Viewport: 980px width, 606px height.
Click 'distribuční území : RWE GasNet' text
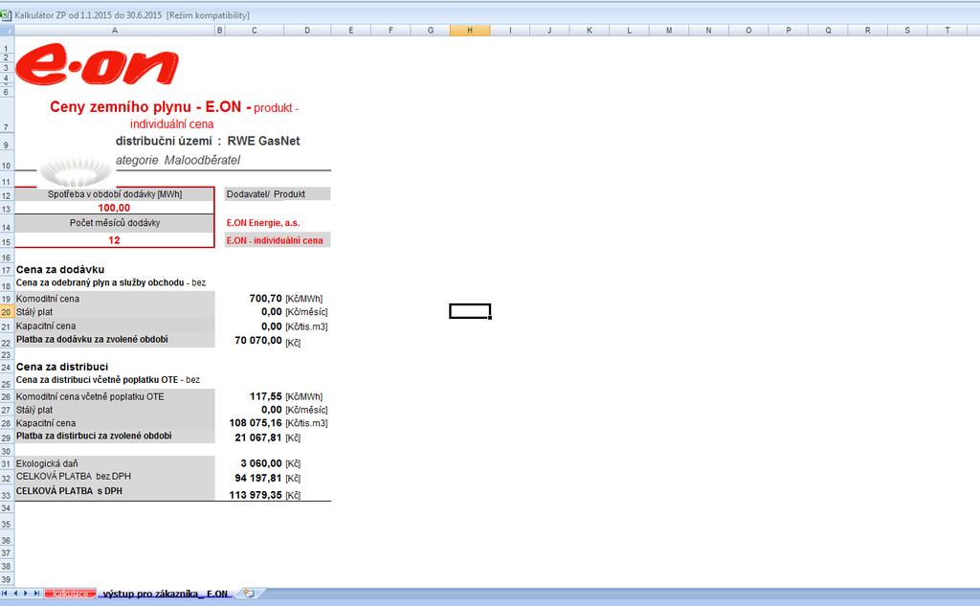point(208,142)
